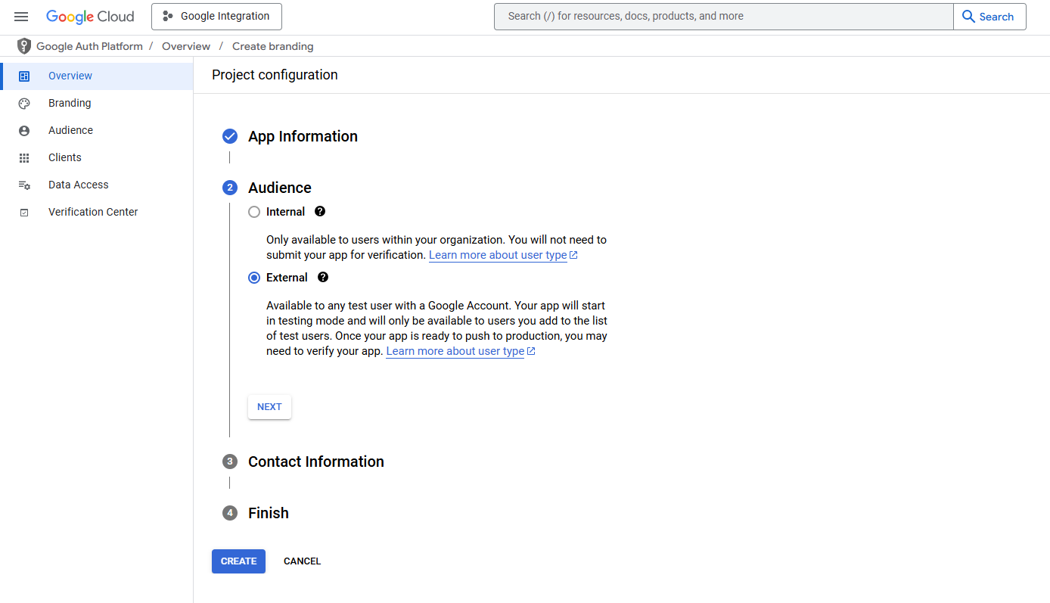Image resolution: width=1050 pixels, height=603 pixels.
Task: Click the search resources input field
Action: coord(722,17)
